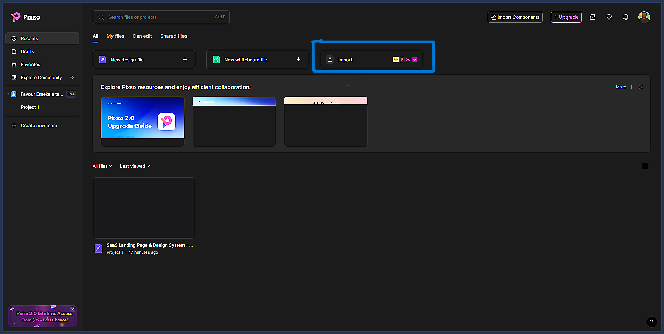
Task: Switch to the Shared files tab
Action: coord(174,36)
